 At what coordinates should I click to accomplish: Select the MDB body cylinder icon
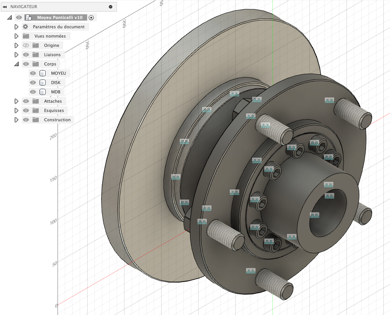point(43,92)
